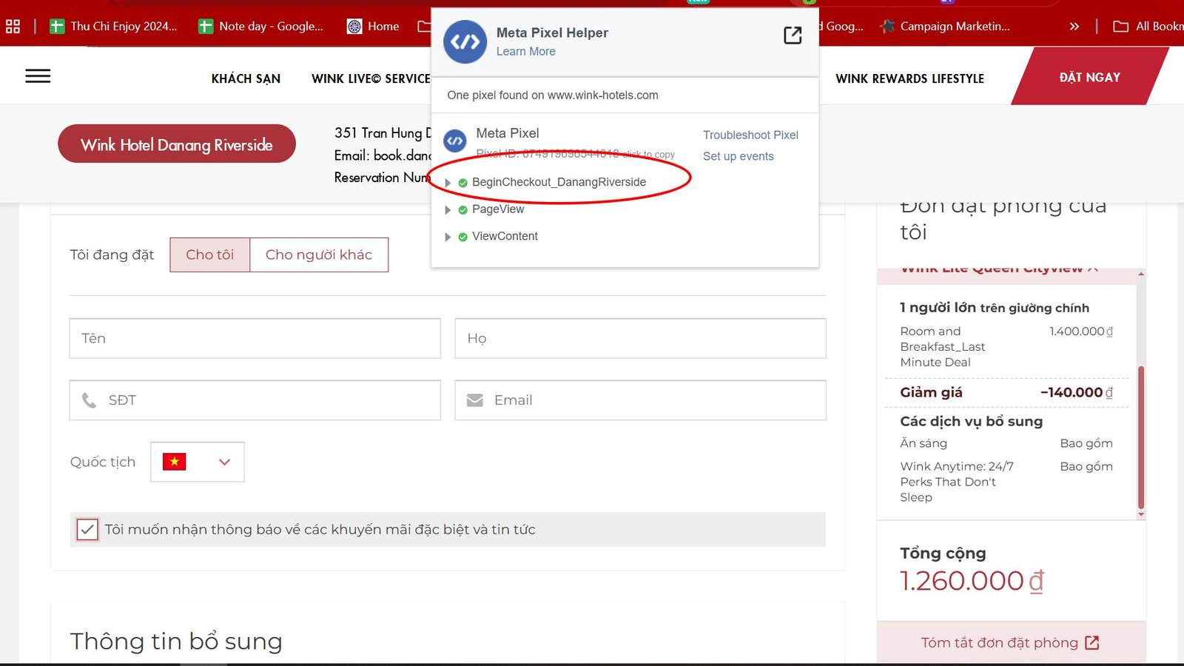Open the hamburger menu icon
This screenshot has width=1184, height=666.
[x=38, y=76]
